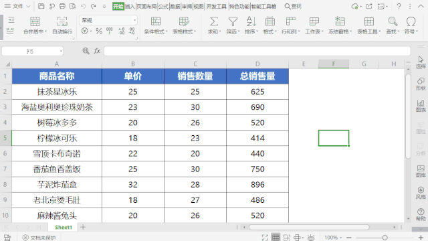The image size is (428, 241).
Task: Switch to the 数据 ribbon tab
Action: [175, 6]
